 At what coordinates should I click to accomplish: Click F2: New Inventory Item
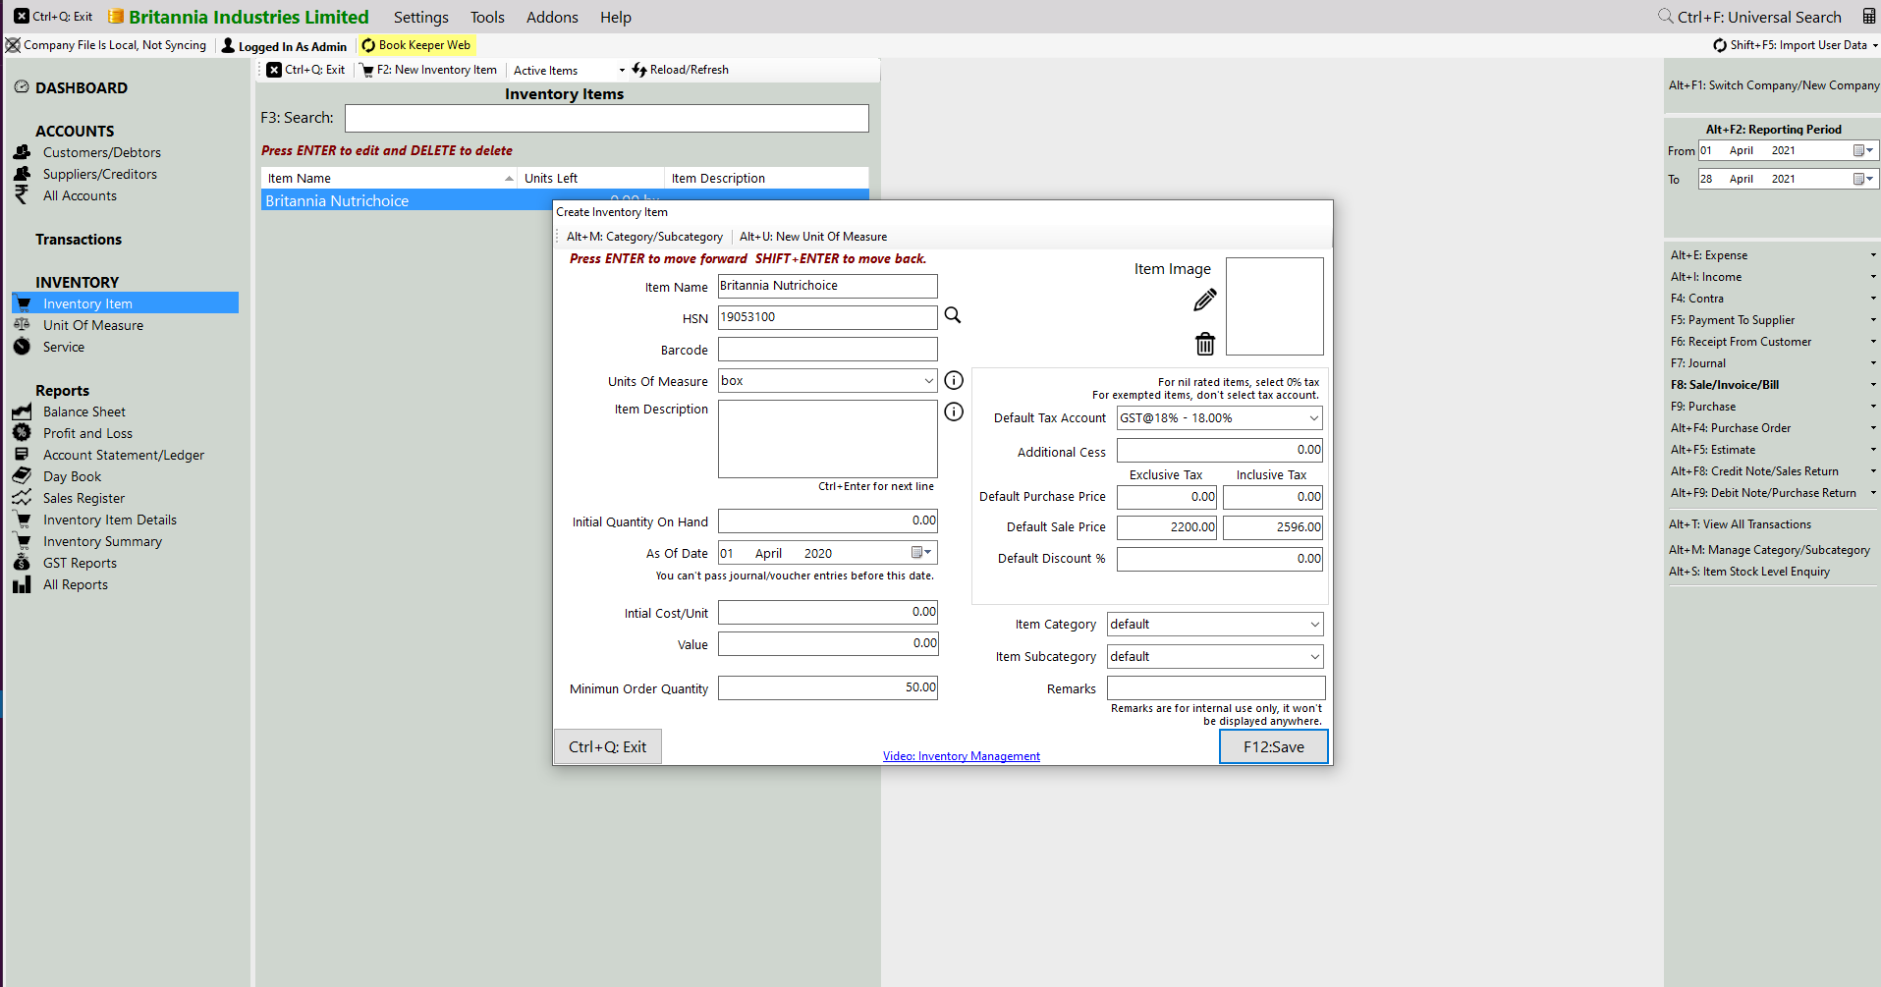coord(429,70)
